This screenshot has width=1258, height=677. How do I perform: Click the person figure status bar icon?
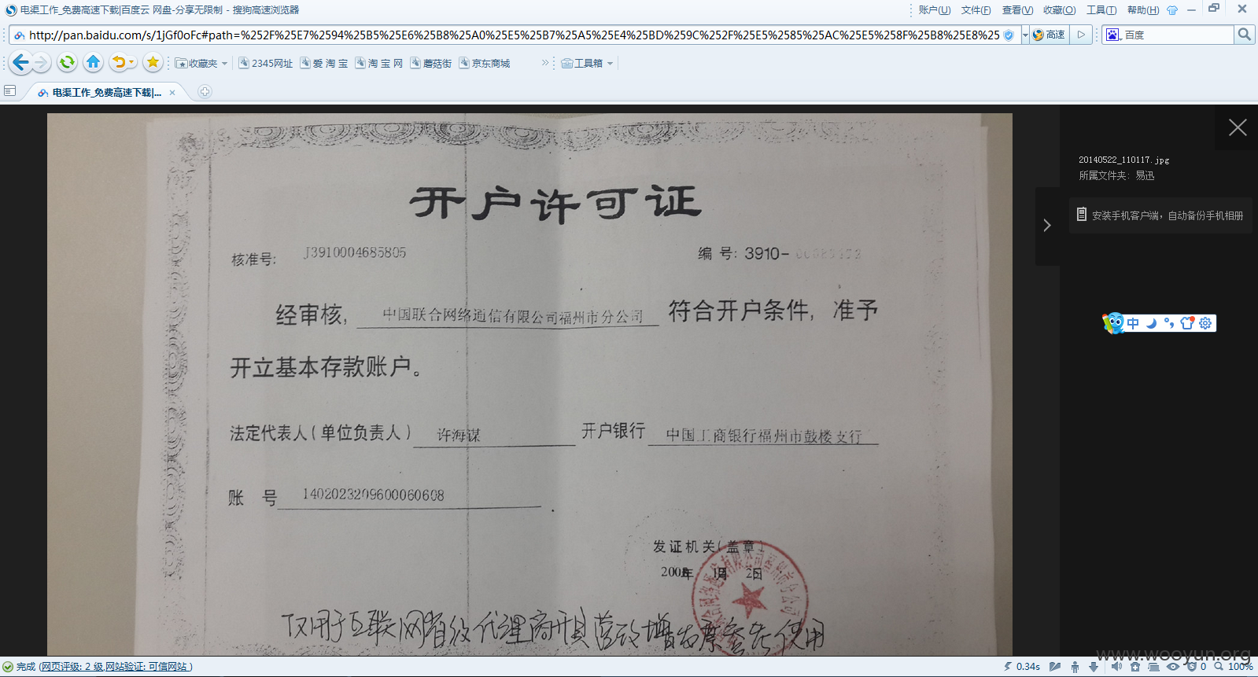pyautogui.click(x=1075, y=667)
